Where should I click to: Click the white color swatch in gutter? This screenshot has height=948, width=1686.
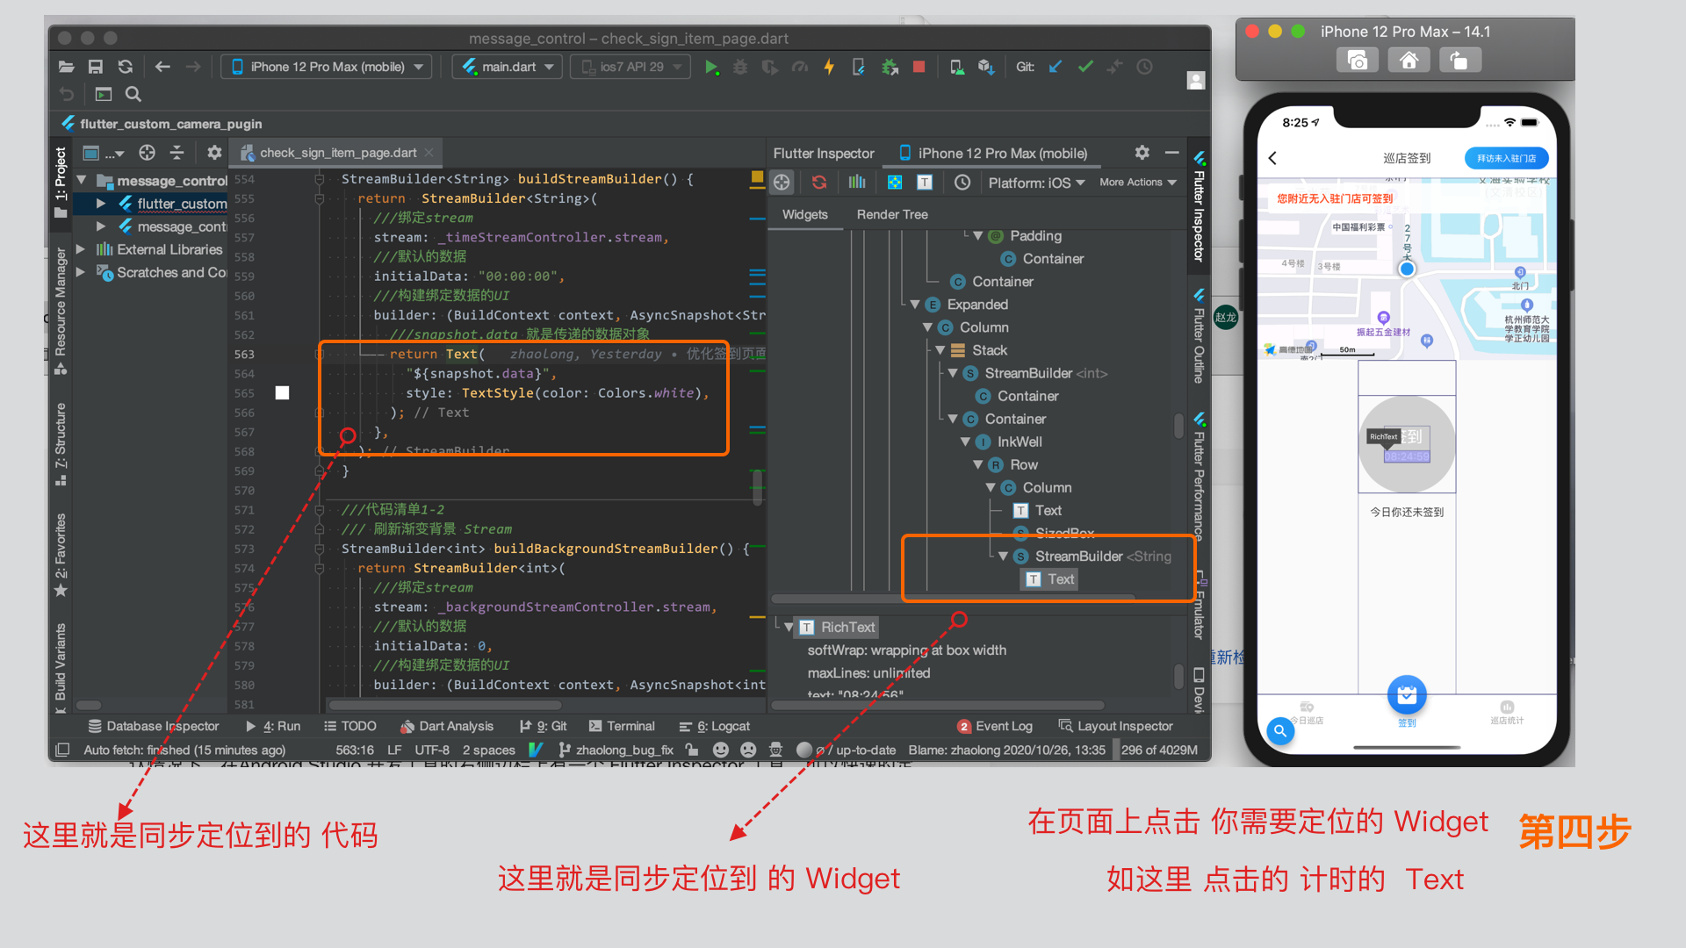pyautogui.click(x=282, y=392)
